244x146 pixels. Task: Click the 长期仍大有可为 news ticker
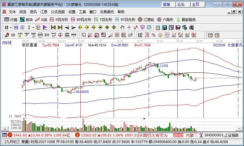[153, 135]
